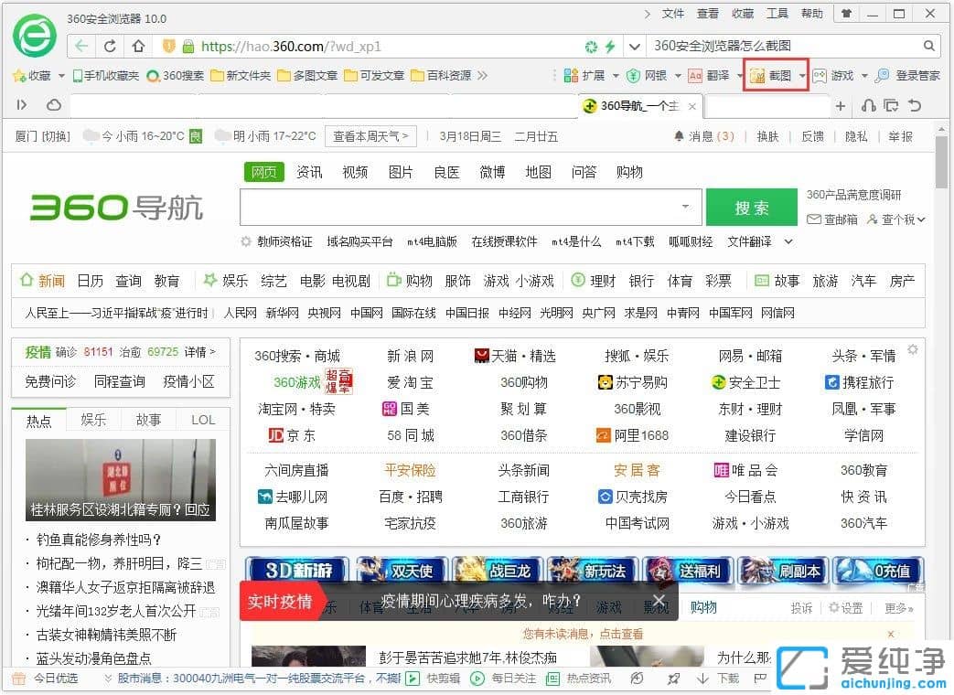The height and width of the screenshot is (695, 954).
Task: Click the browser back arrow button
Action: [x=81, y=47]
